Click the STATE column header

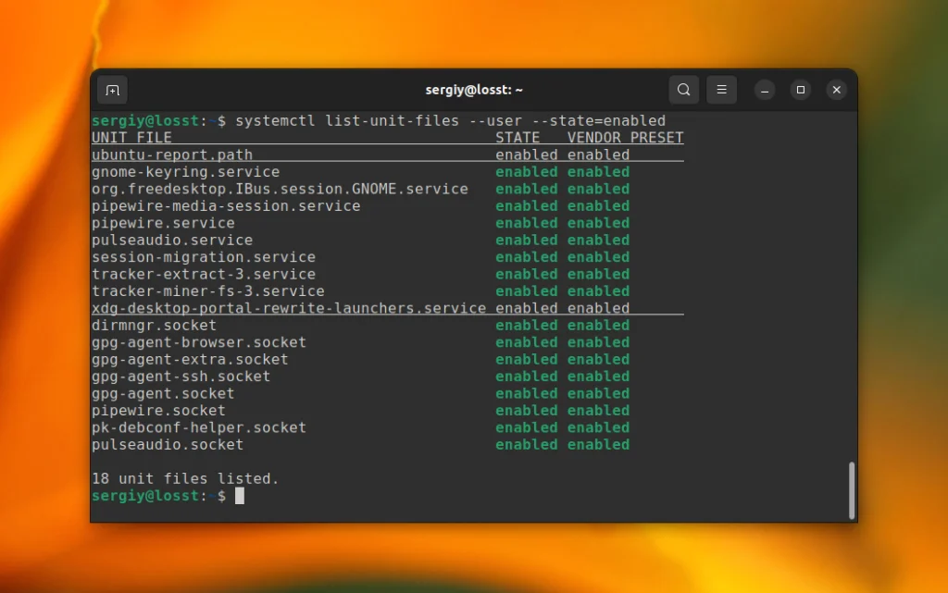click(x=518, y=138)
